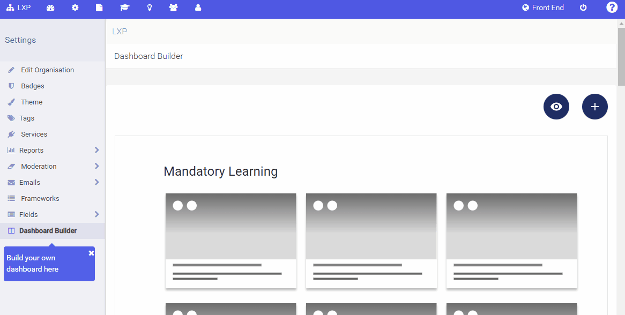Toggle dashboard preview with the eye button
The height and width of the screenshot is (315, 625).
[556, 107]
